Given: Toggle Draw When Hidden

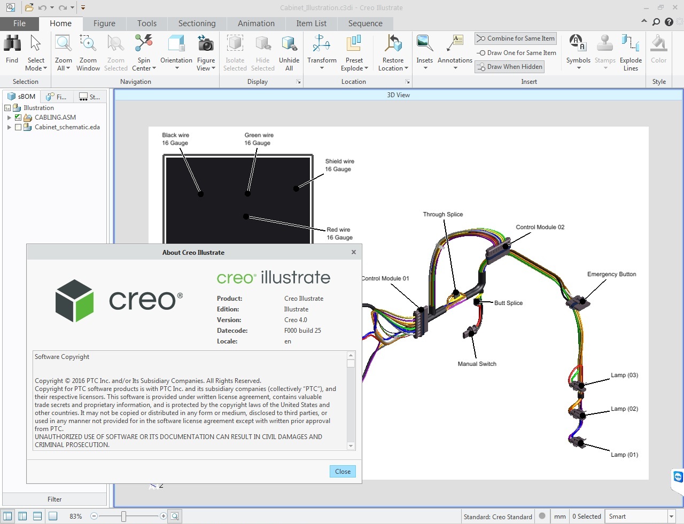Looking at the screenshot, I should (x=509, y=67).
